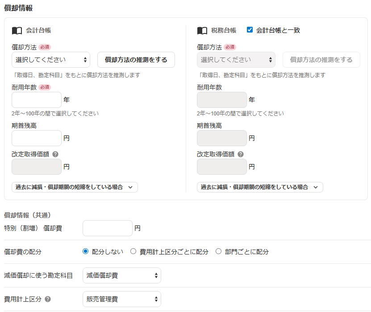
Task: Open the 減価償却費 account dropdown
Action: pos(122,275)
